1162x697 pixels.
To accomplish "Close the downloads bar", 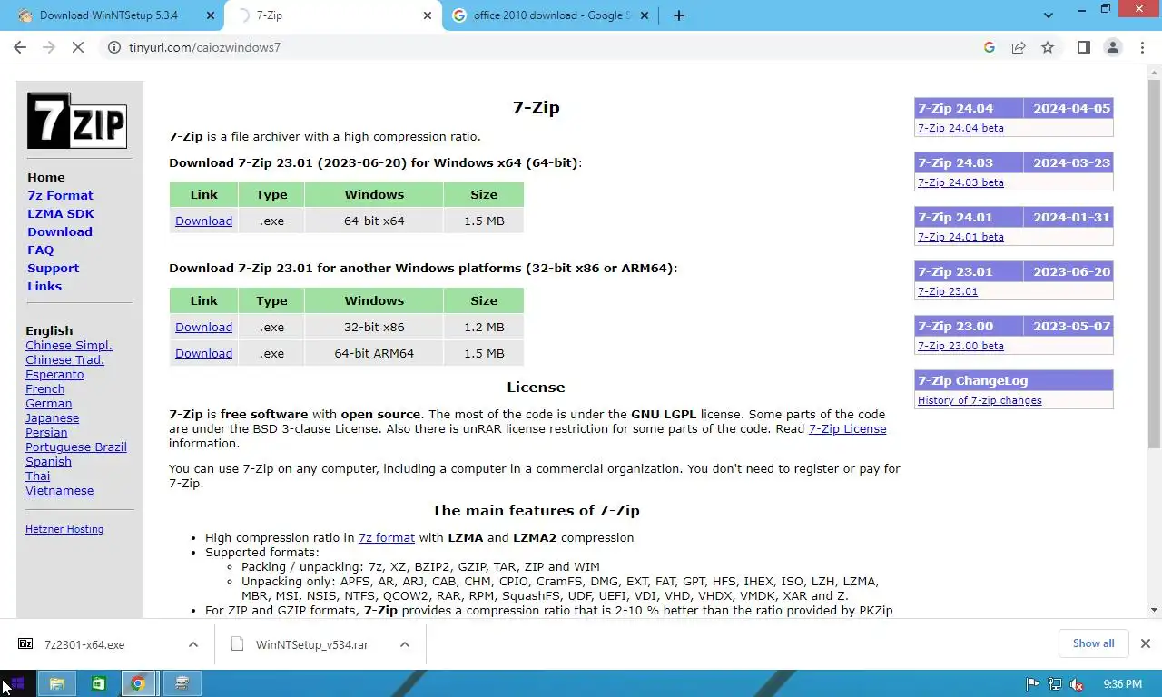I will (x=1145, y=643).
